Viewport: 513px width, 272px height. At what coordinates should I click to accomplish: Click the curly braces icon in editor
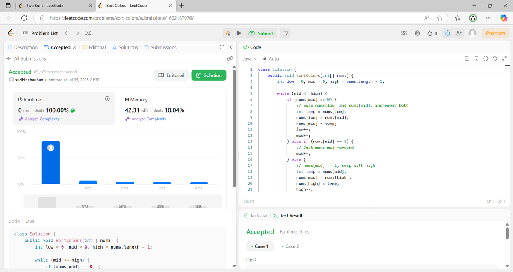click(x=486, y=58)
